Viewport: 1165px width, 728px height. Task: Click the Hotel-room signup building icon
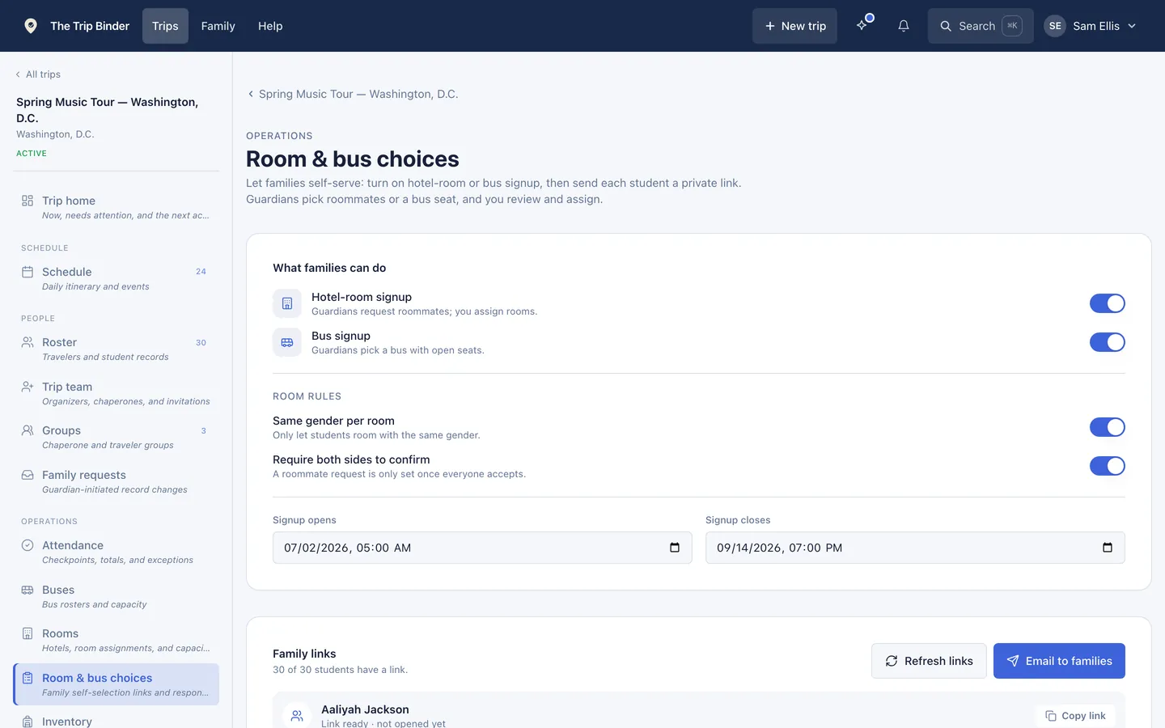(x=287, y=303)
